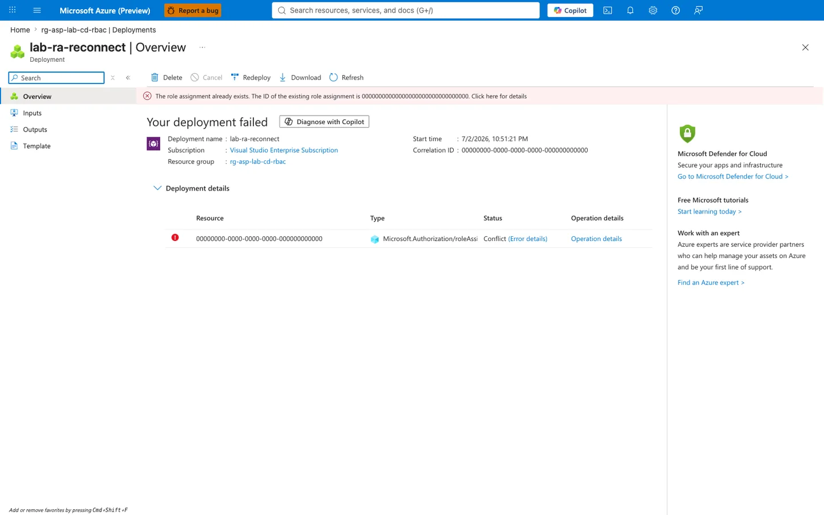Open Start learning today link
This screenshot has width=824, height=515.
(710, 211)
